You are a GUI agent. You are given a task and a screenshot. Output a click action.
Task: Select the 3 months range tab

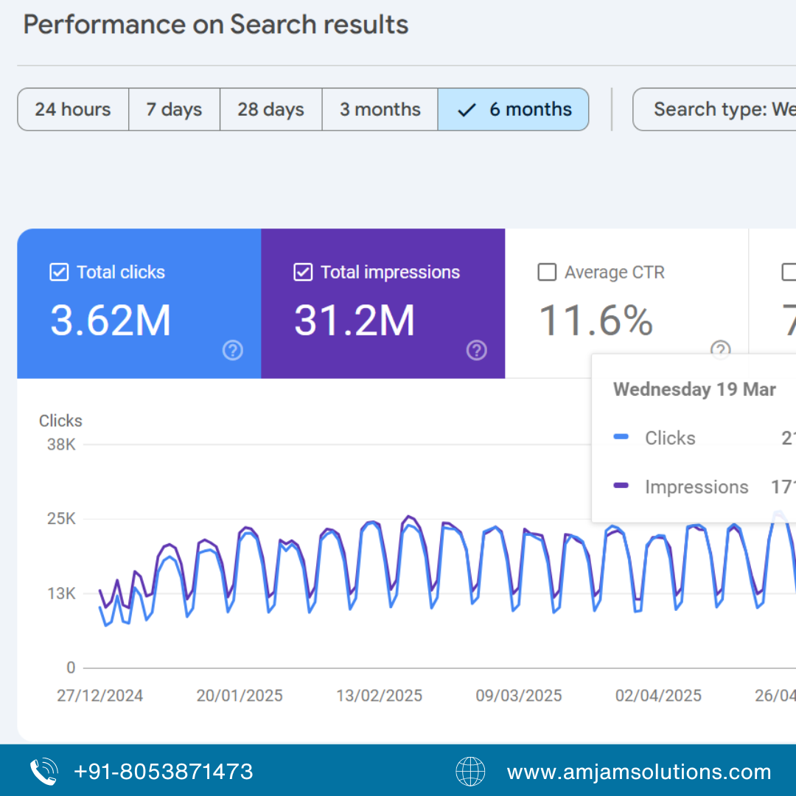pyautogui.click(x=380, y=110)
